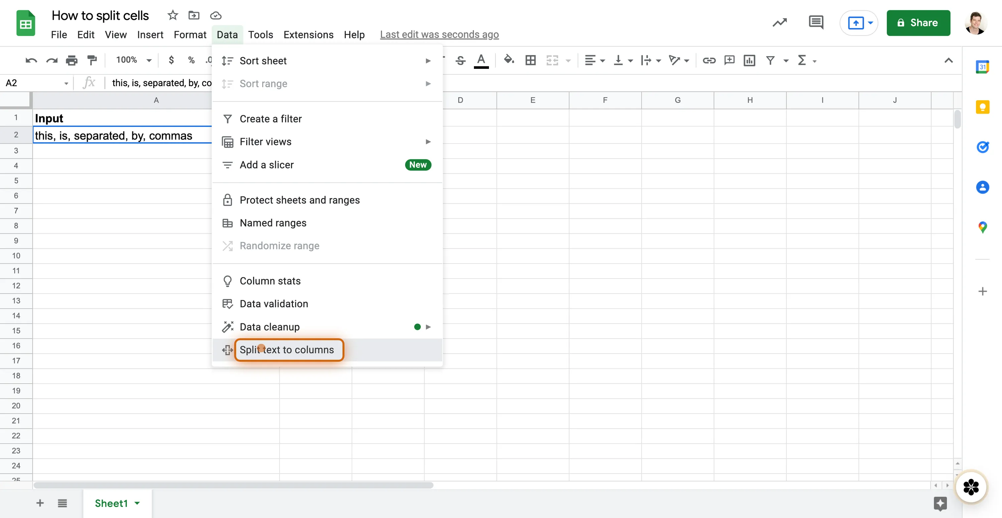The height and width of the screenshot is (518, 1002).
Task: Open the zoom 100% dropdown
Action: click(133, 60)
